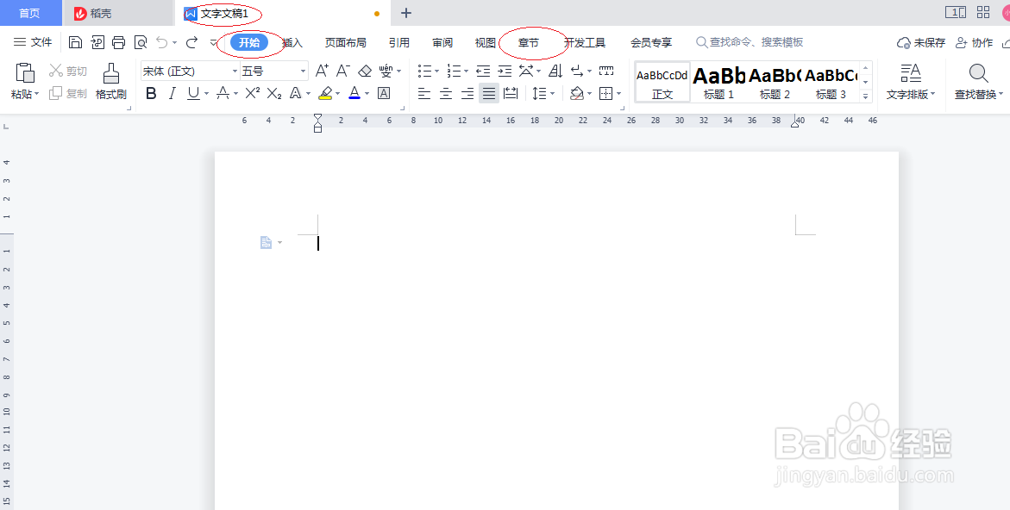Align paragraph right
Viewport: 1010px width, 510px height.
tap(467, 94)
